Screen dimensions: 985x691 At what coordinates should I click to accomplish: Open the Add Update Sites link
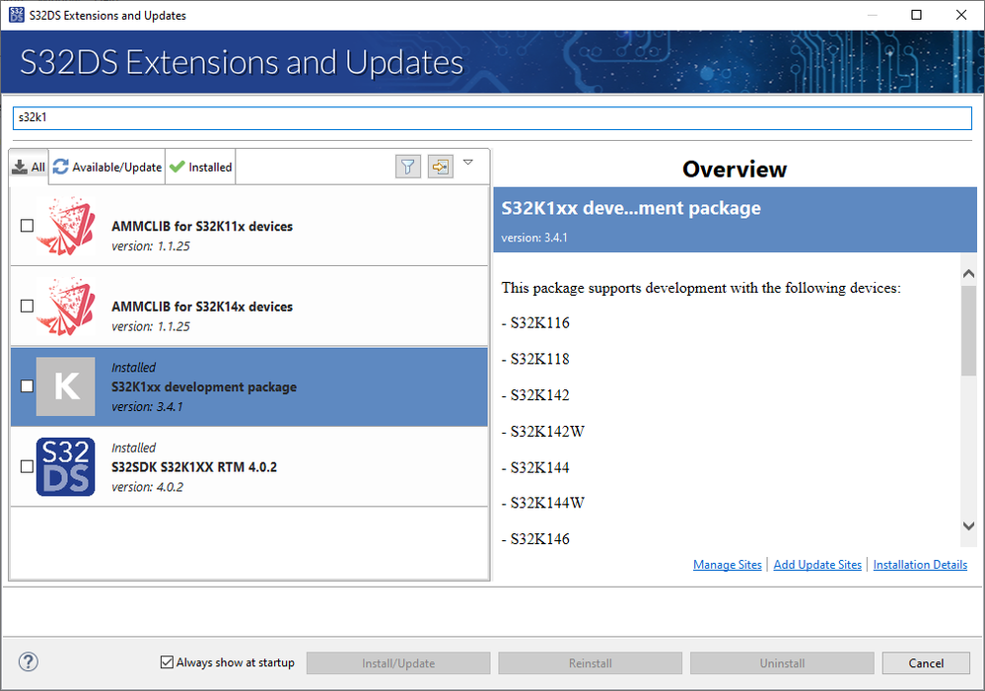(x=817, y=565)
